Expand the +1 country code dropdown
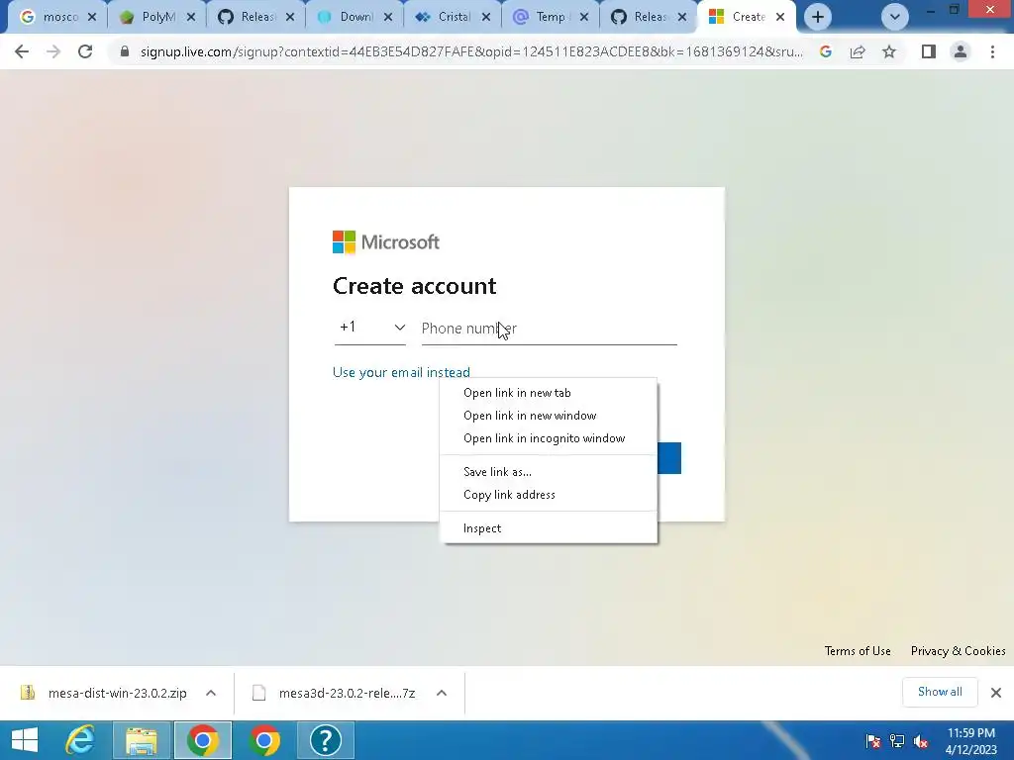Screen dimensions: 1014x760 [x=370, y=328]
